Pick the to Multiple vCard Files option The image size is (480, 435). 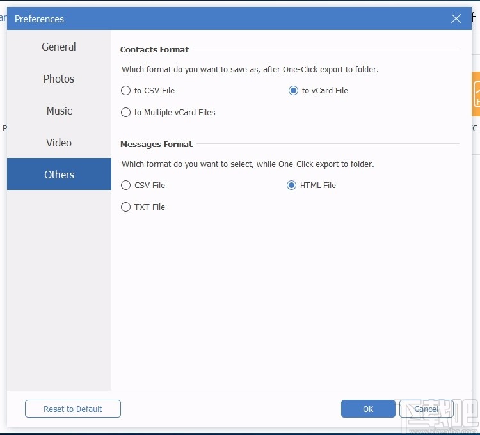126,113
